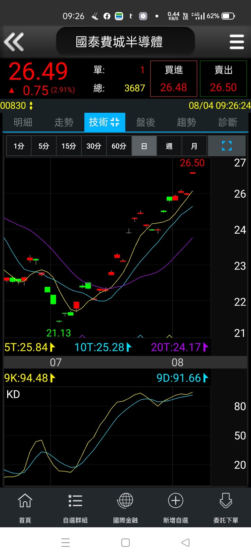The width and height of the screenshot is (251, 558).
Task: Tap the 08/04 09:26:24 timestamp
Action: coord(220,105)
